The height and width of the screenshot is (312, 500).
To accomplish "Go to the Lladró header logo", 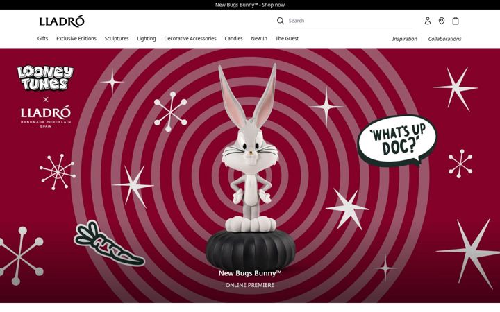I will pyautogui.click(x=62, y=21).
